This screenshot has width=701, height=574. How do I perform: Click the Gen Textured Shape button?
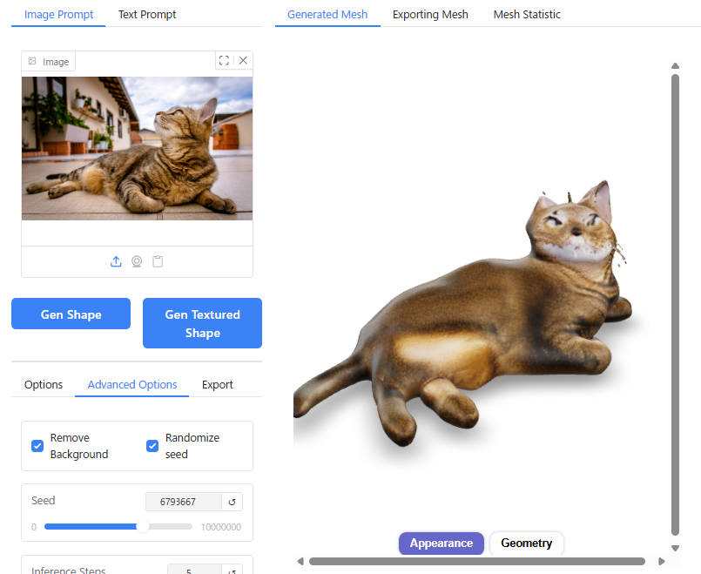pyautogui.click(x=202, y=323)
